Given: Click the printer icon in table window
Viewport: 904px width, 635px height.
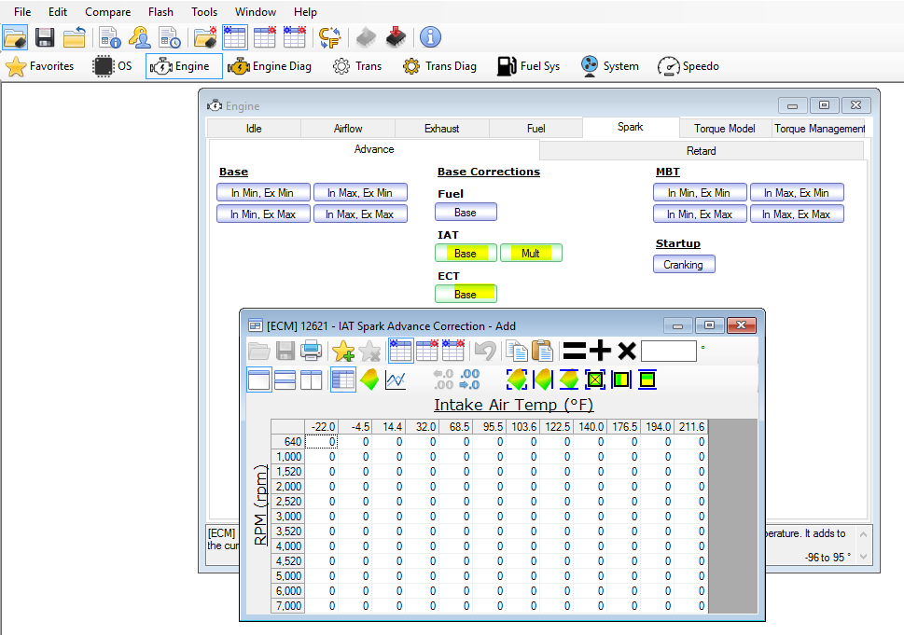Looking at the screenshot, I should 312,351.
